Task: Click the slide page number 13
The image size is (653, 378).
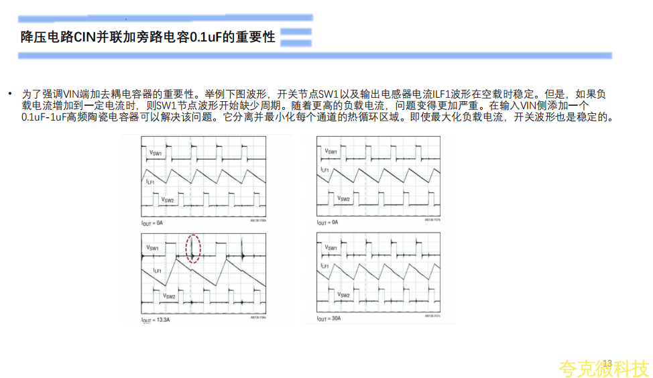Action: [x=607, y=363]
